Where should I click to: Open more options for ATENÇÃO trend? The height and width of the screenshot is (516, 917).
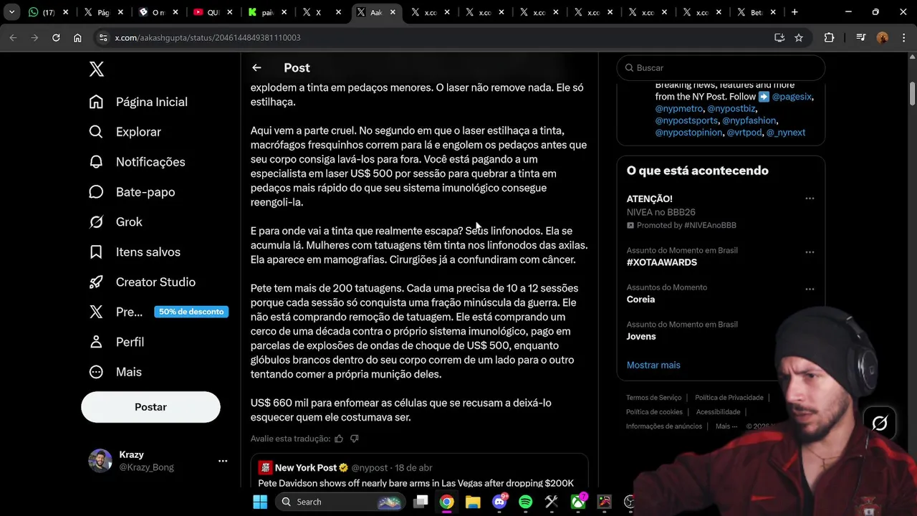(810, 199)
